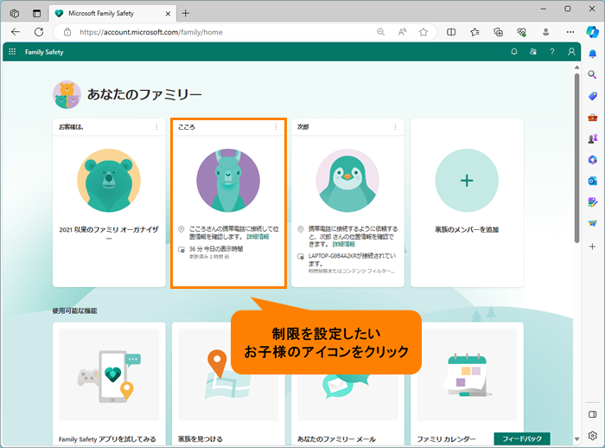Add an app to the sidebar
The image size is (605, 448).
coord(592,246)
